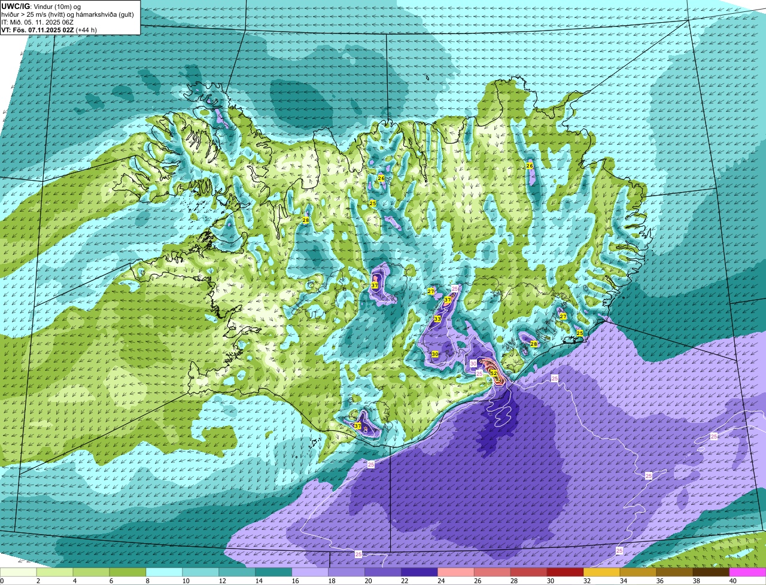Click the yellow '52' peak gust label
This screenshot has height=585, width=766.
tap(494, 373)
